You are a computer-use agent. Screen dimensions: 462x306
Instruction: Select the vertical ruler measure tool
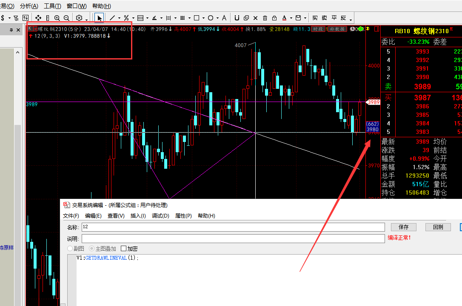click(x=48, y=18)
